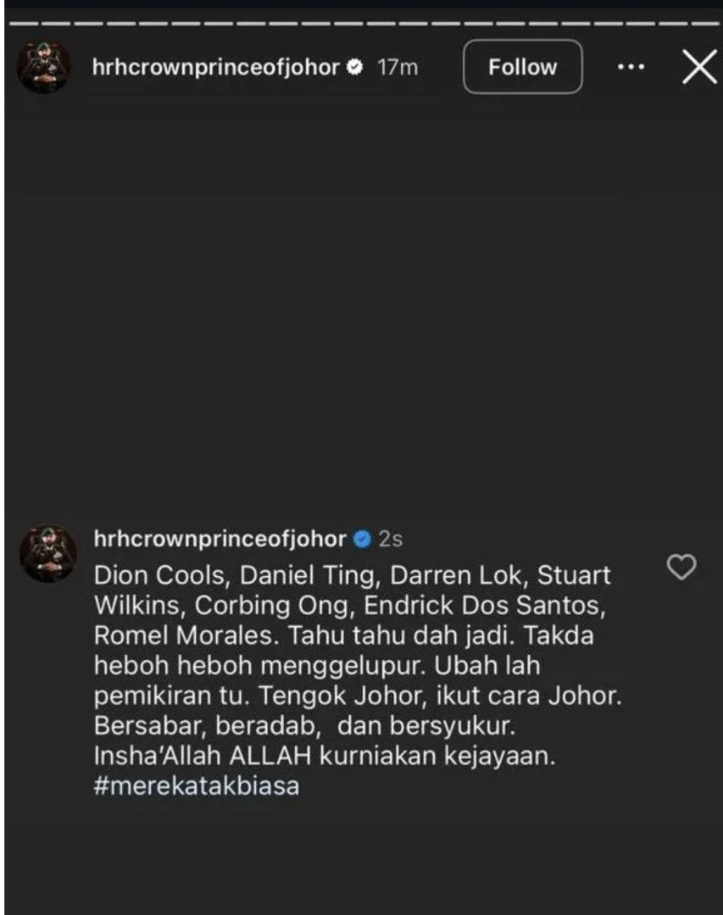Like the post with the heart icon

tap(681, 567)
